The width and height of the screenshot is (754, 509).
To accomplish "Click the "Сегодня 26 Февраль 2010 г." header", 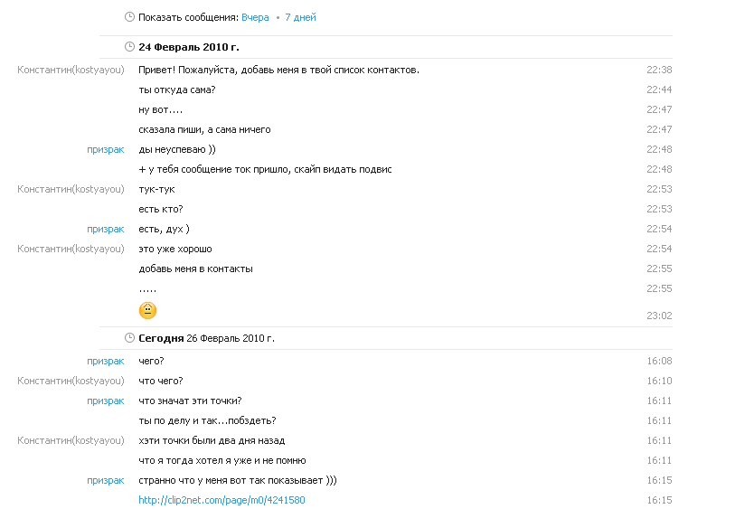I will click(206, 338).
